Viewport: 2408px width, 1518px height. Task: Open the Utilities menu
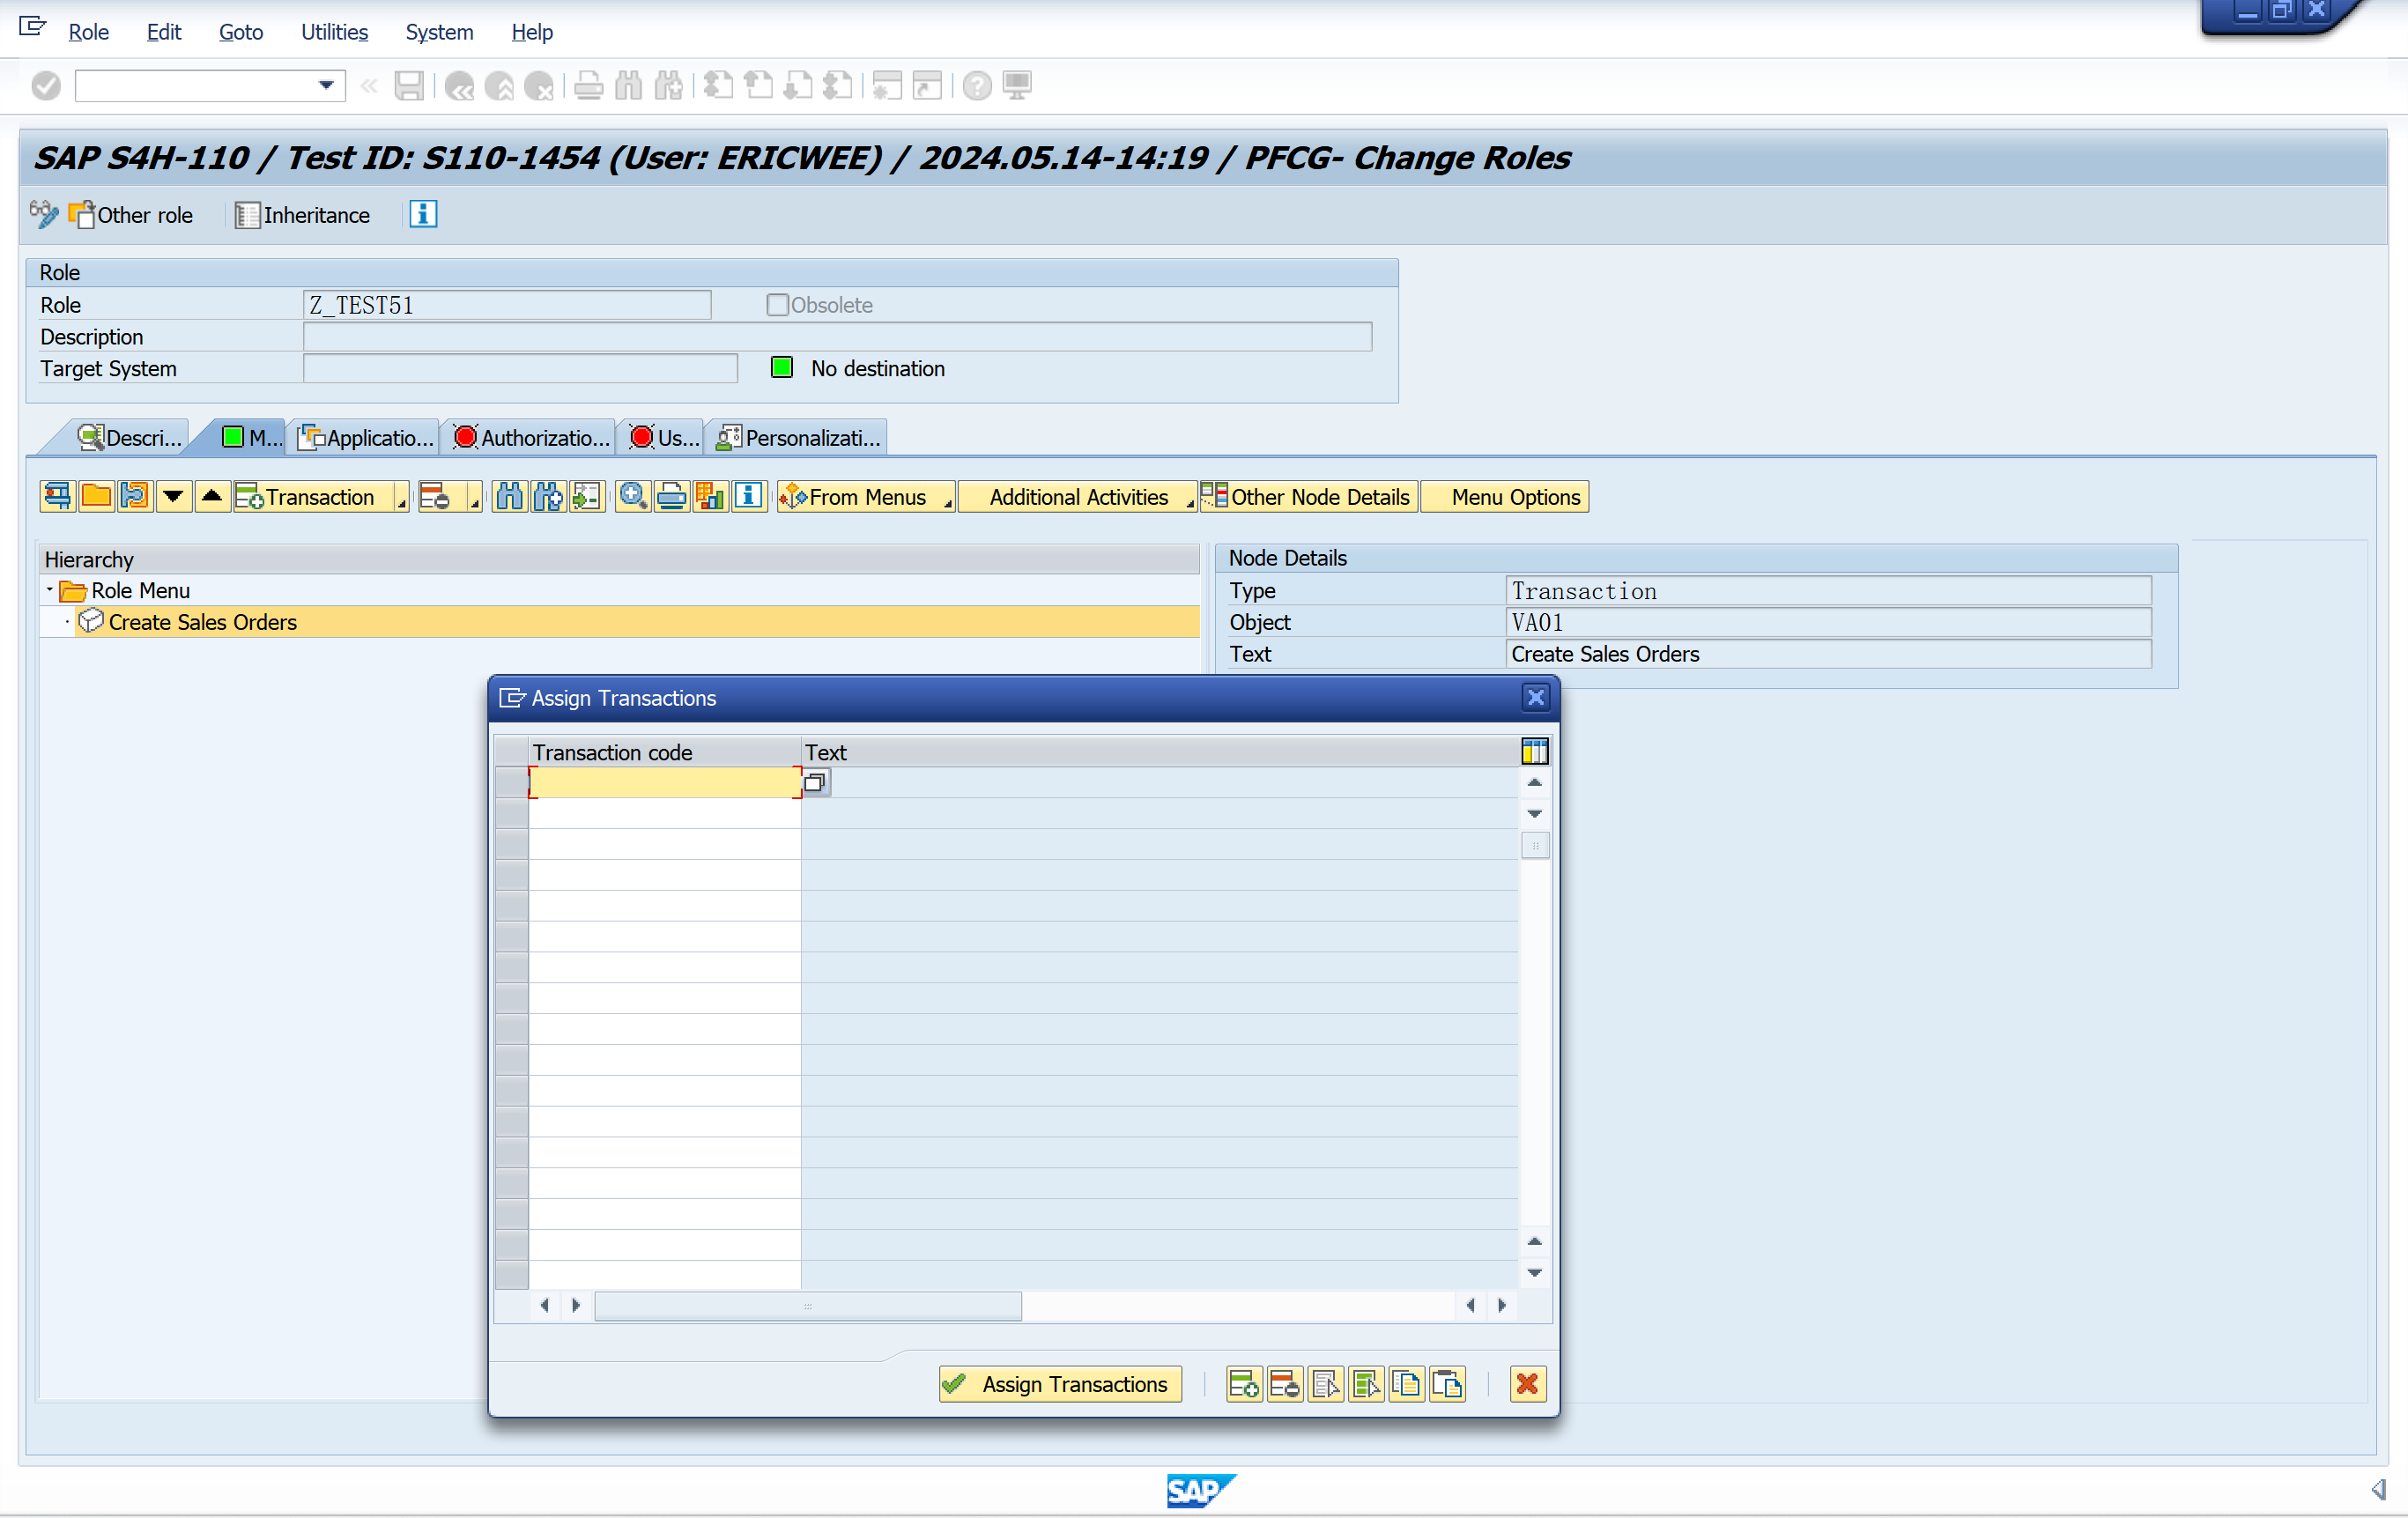[x=334, y=32]
